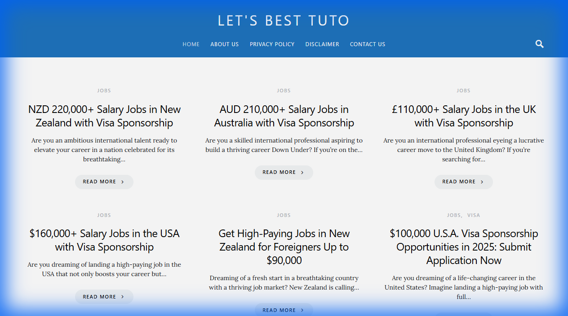Open the DISCLAIMER page

pos(322,44)
